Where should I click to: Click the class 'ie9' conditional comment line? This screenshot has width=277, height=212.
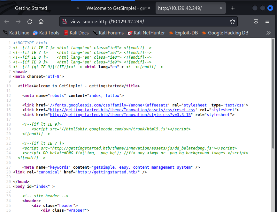[82, 62]
